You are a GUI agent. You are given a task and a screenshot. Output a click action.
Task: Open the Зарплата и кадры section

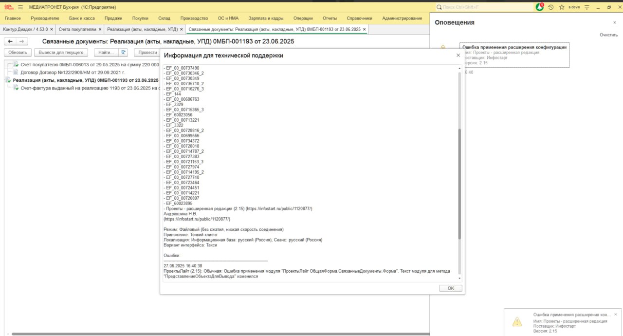point(266,19)
